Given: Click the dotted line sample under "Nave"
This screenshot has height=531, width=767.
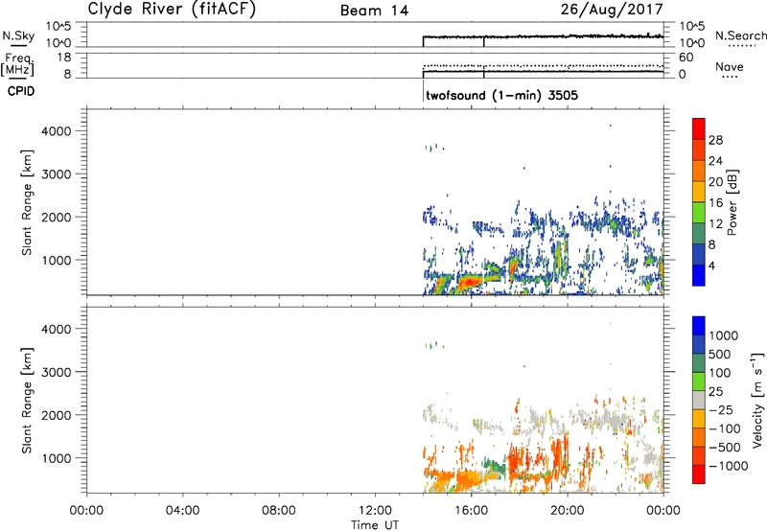Looking at the screenshot, I should point(730,77).
